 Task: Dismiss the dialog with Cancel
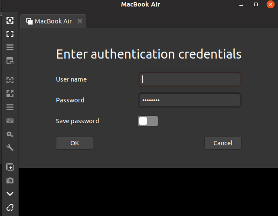coord(223,143)
